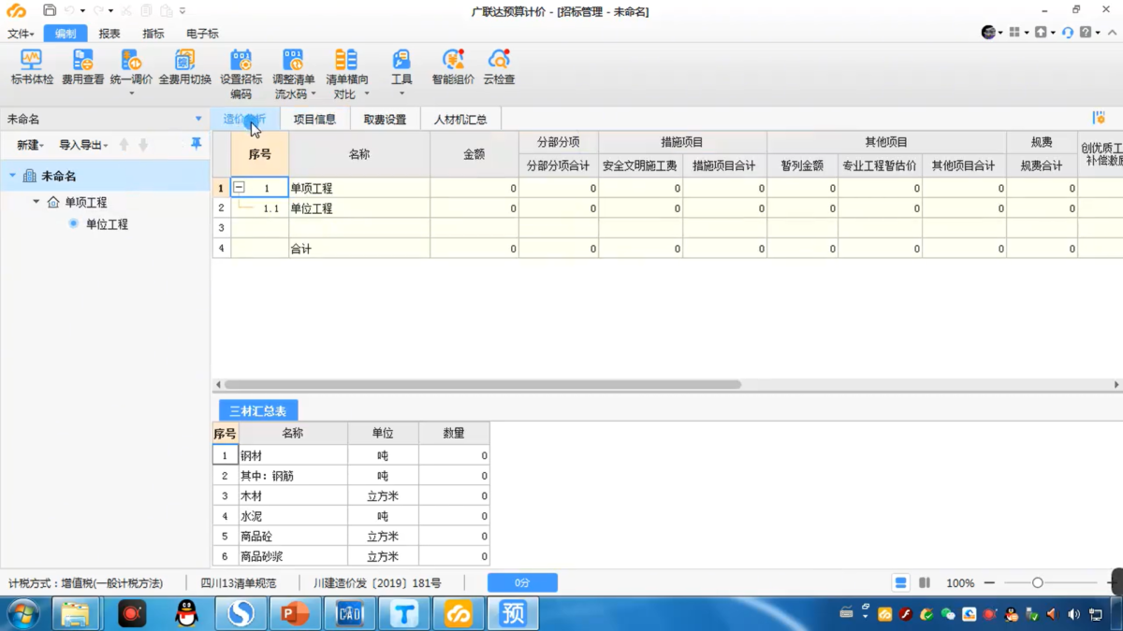Open the 取费设置 tab
Screen dimensions: 1123x631
pyautogui.click(x=385, y=119)
